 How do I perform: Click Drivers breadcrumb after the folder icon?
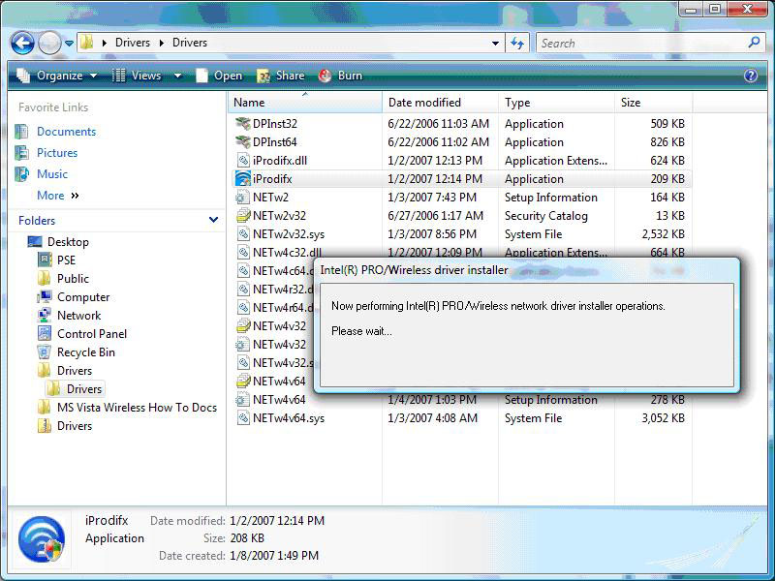click(x=133, y=43)
